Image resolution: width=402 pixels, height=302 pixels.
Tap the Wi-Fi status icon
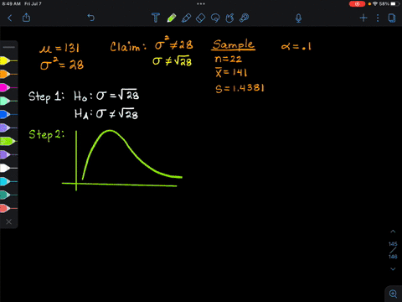pos(375,4)
